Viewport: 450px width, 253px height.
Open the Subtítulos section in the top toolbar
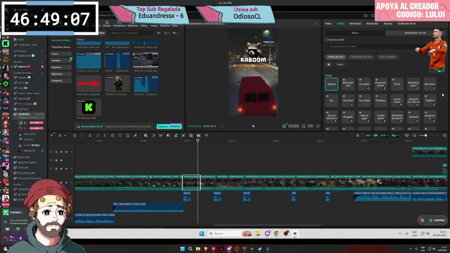click(x=133, y=26)
